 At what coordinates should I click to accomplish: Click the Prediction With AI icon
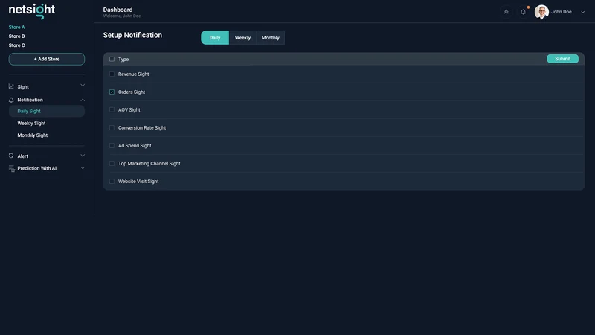[x=12, y=169]
